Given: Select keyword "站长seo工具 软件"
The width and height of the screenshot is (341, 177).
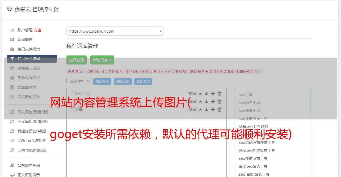Looking at the screenshot, I should tap(254, 127).
